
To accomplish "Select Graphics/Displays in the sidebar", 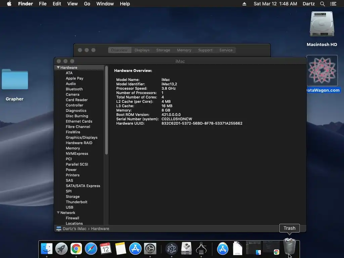I will coord(82,137).
